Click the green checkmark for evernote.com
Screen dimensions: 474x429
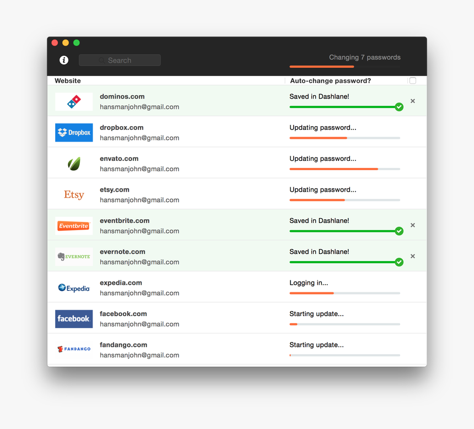pyautogui.click(x=399, y=262)
